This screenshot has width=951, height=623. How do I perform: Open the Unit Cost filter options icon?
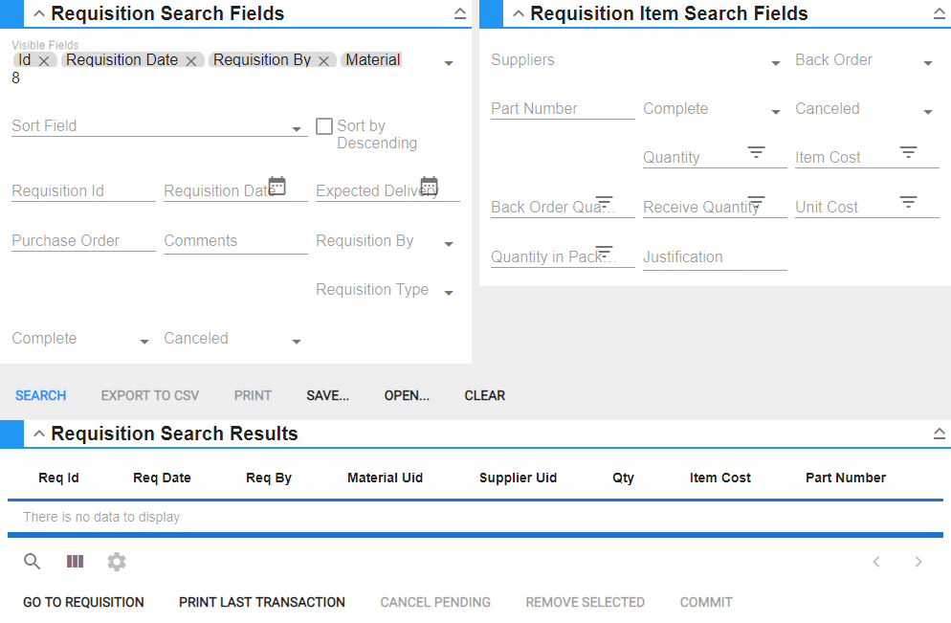point(909,202)
